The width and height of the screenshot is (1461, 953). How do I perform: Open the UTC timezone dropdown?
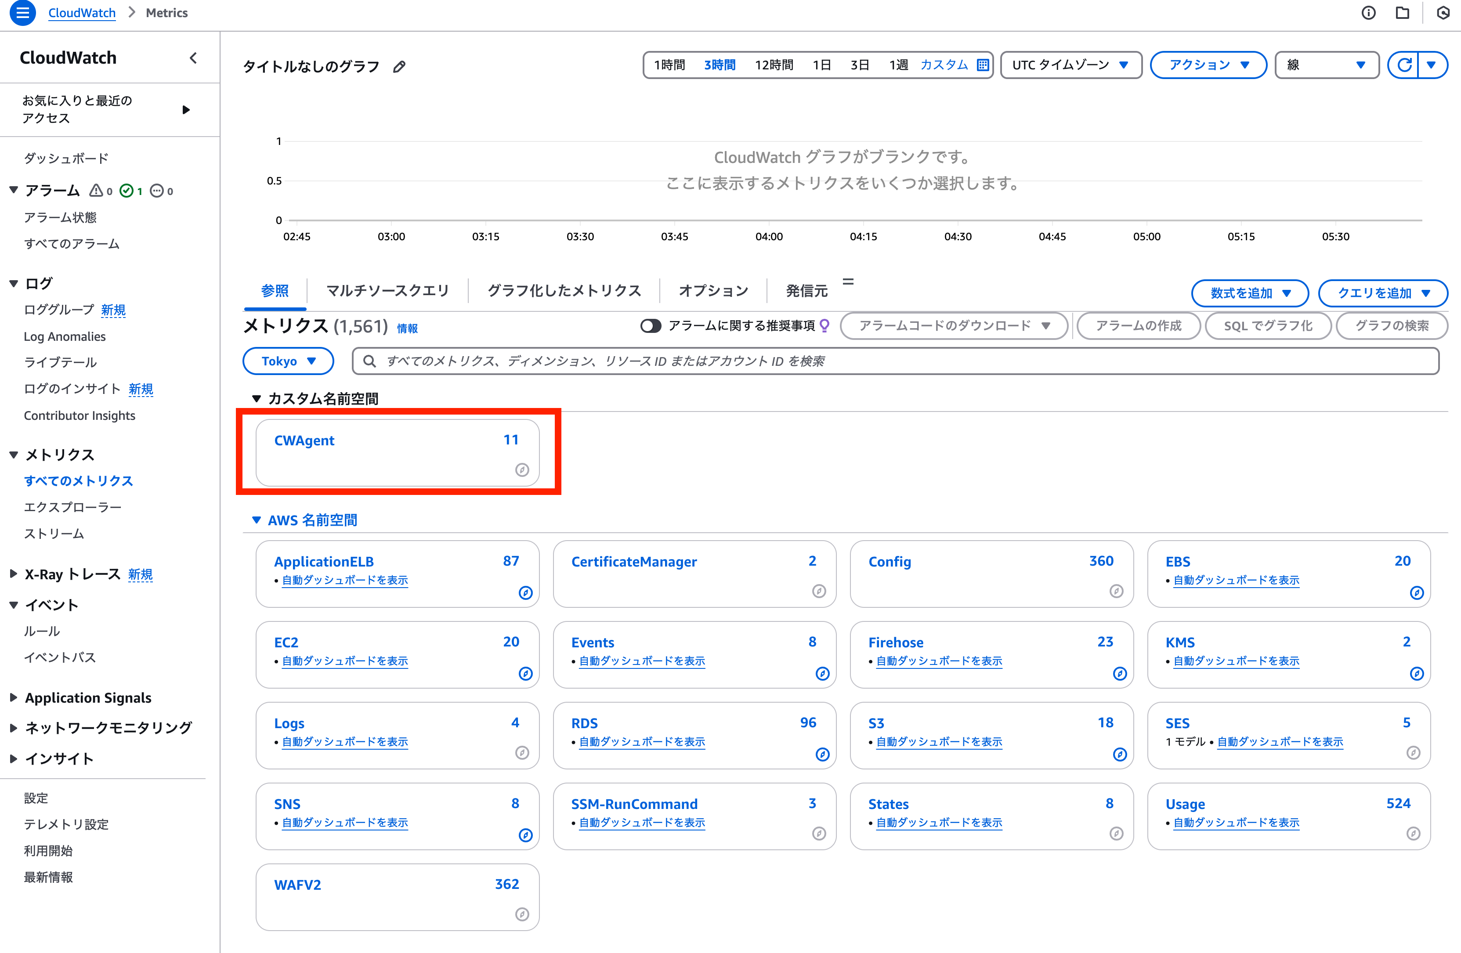click(x=1070, y=65)
